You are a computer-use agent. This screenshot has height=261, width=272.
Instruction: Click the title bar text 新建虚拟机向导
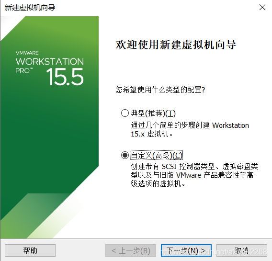[x=30, y=8]
